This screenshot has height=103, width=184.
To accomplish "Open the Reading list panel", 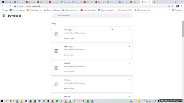I will pyautogui.click(x=177, y=10).
